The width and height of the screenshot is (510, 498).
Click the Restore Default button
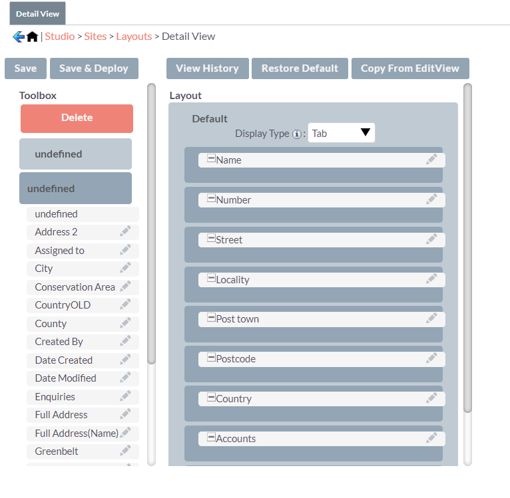pos(300,68)
